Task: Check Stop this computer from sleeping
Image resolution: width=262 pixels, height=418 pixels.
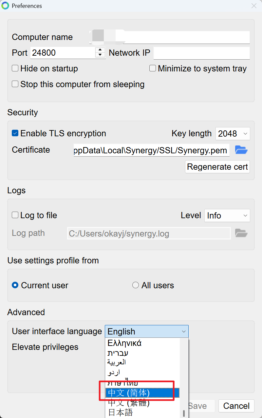Action: pos(15,84)
